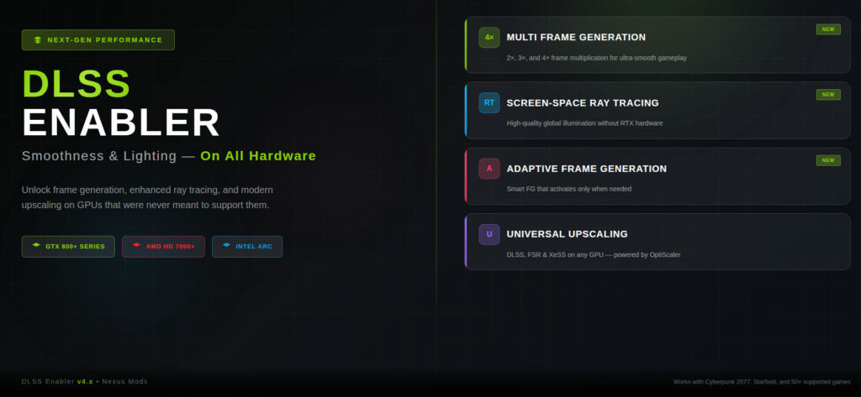
Task: Click the GTX 800+ Series badge
Action: (x=68, y=247)
